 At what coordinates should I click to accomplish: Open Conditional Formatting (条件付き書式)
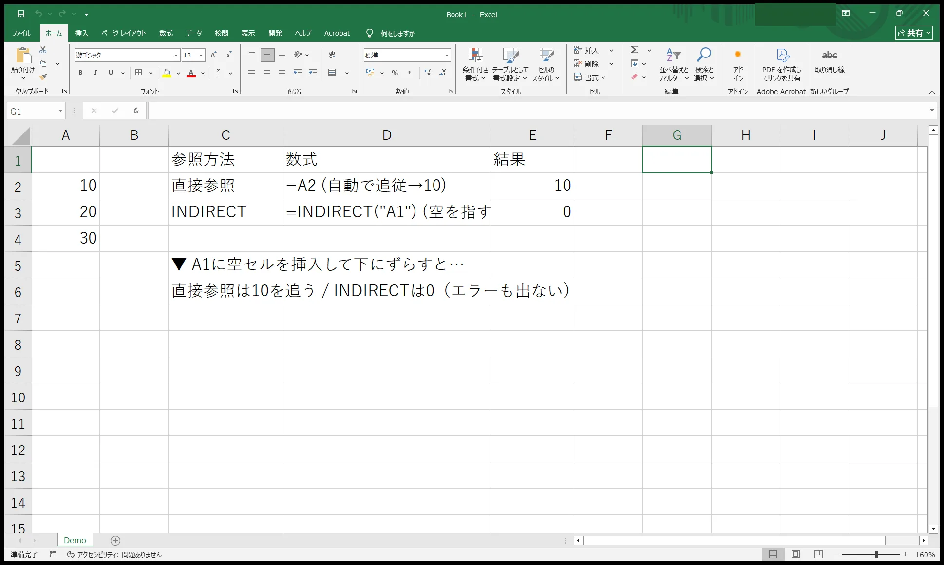pos(475,65)
